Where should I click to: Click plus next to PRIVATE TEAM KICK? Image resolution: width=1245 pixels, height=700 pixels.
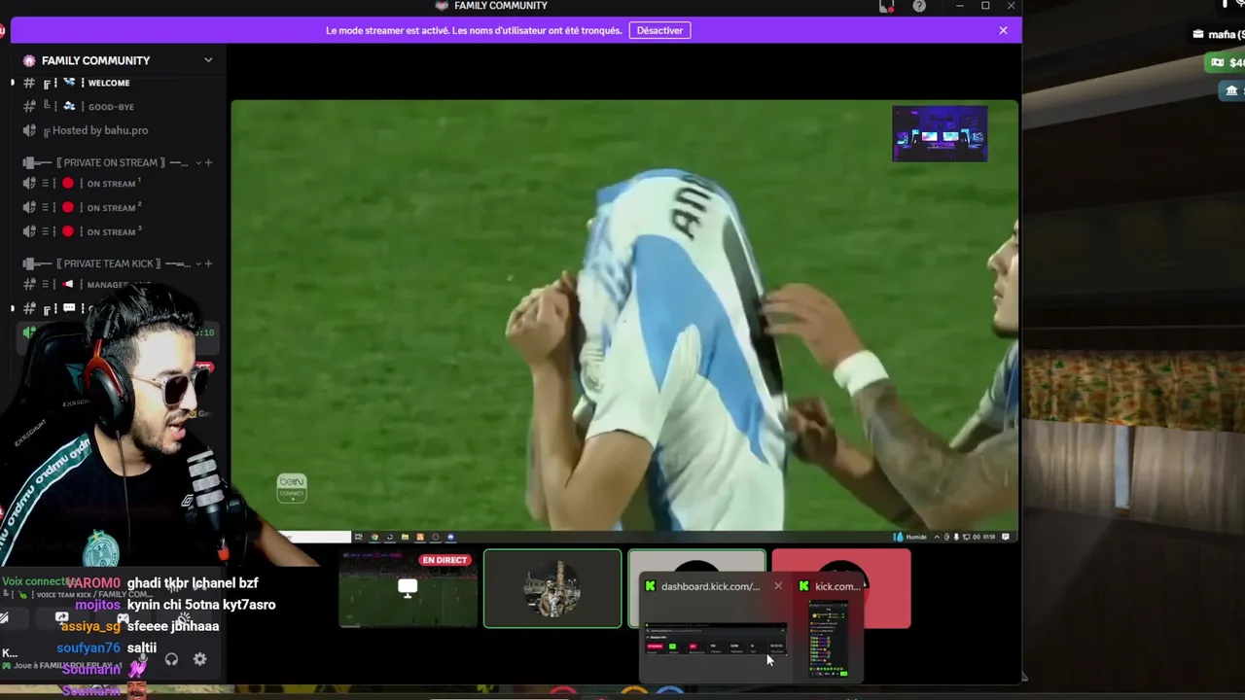pyautogui.click(x=208, y=263)
